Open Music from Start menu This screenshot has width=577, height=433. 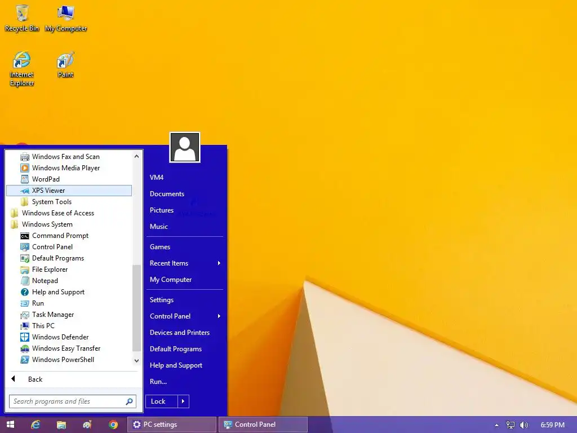click(158, 227)
